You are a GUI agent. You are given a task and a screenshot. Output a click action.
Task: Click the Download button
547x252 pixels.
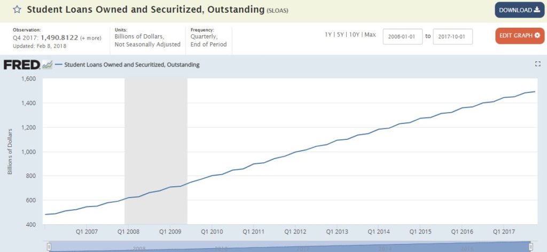[x=519, y=10]
